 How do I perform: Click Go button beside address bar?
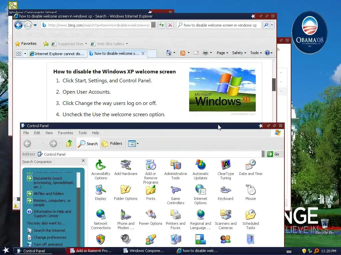pos(273,154)
